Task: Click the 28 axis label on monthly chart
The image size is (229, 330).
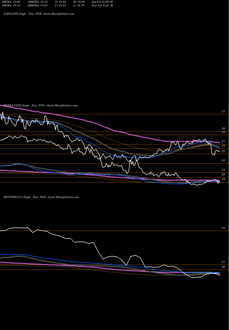Action: 224,228
